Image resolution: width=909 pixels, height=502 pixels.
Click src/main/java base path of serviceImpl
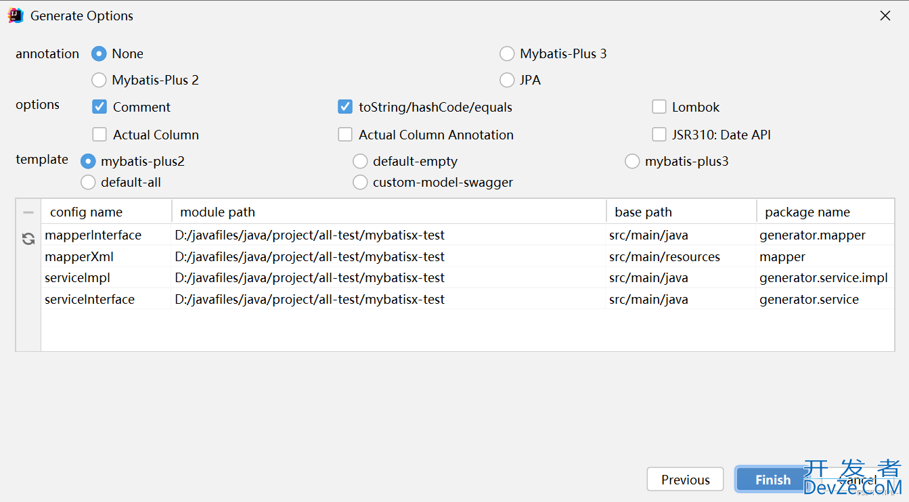(680, 277)
